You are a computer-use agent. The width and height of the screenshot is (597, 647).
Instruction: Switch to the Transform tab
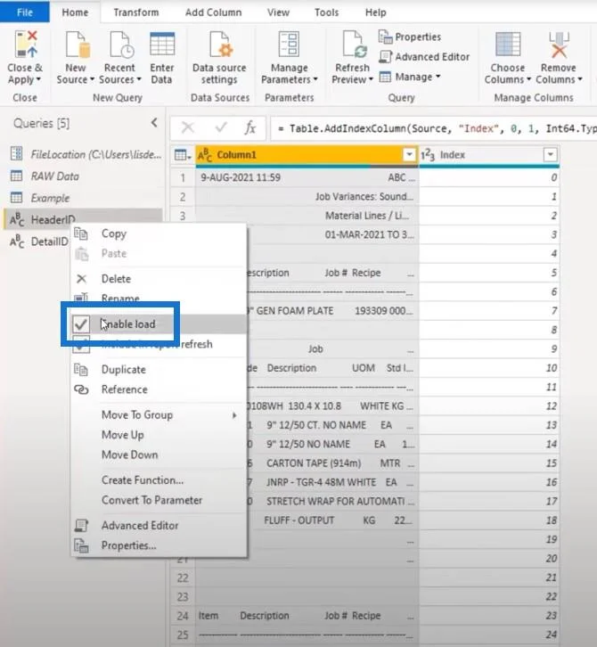[x=136, y=12]
